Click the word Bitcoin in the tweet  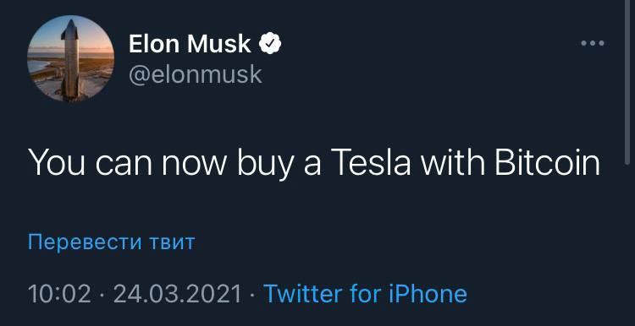[x=548, y=163]
